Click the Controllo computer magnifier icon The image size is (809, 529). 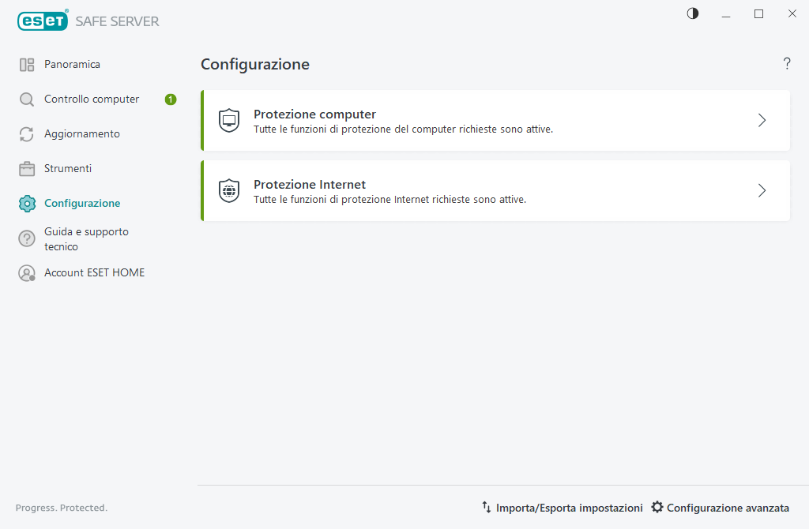27,99
